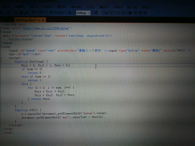Click the 'return 0;' statement
This screenshot has height=146, width=195.
(x=35, y=73)
